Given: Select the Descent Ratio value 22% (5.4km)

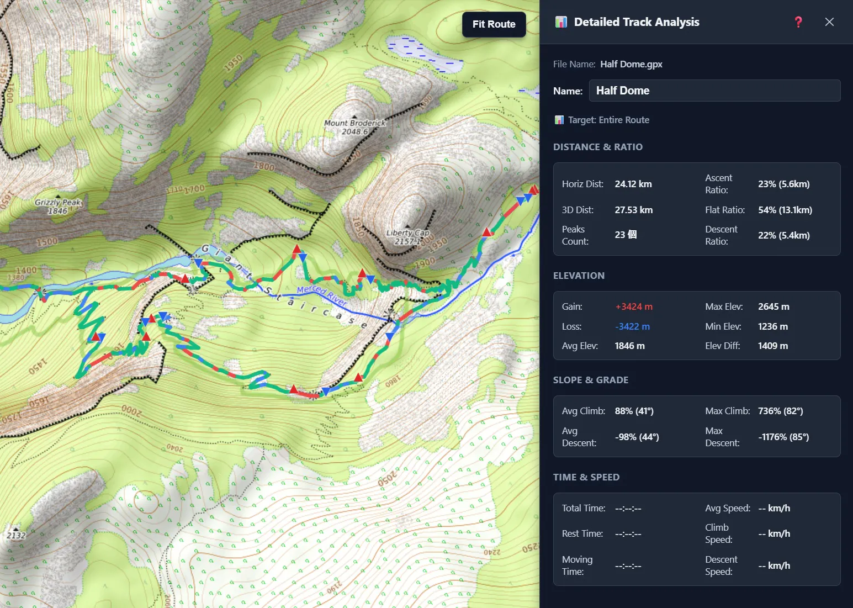Looking at the screenshot, I should [784, 235].
